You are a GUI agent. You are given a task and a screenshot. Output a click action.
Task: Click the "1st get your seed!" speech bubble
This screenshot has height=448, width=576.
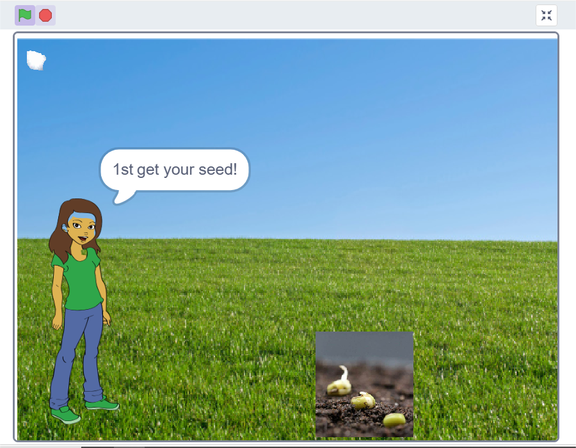click(x=174, y=170)
